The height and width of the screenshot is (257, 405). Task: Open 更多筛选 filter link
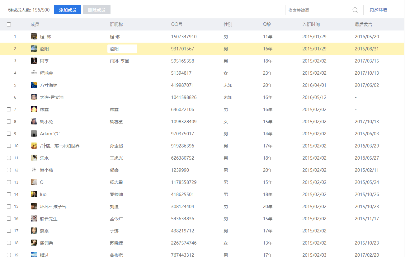pos(378,10)
